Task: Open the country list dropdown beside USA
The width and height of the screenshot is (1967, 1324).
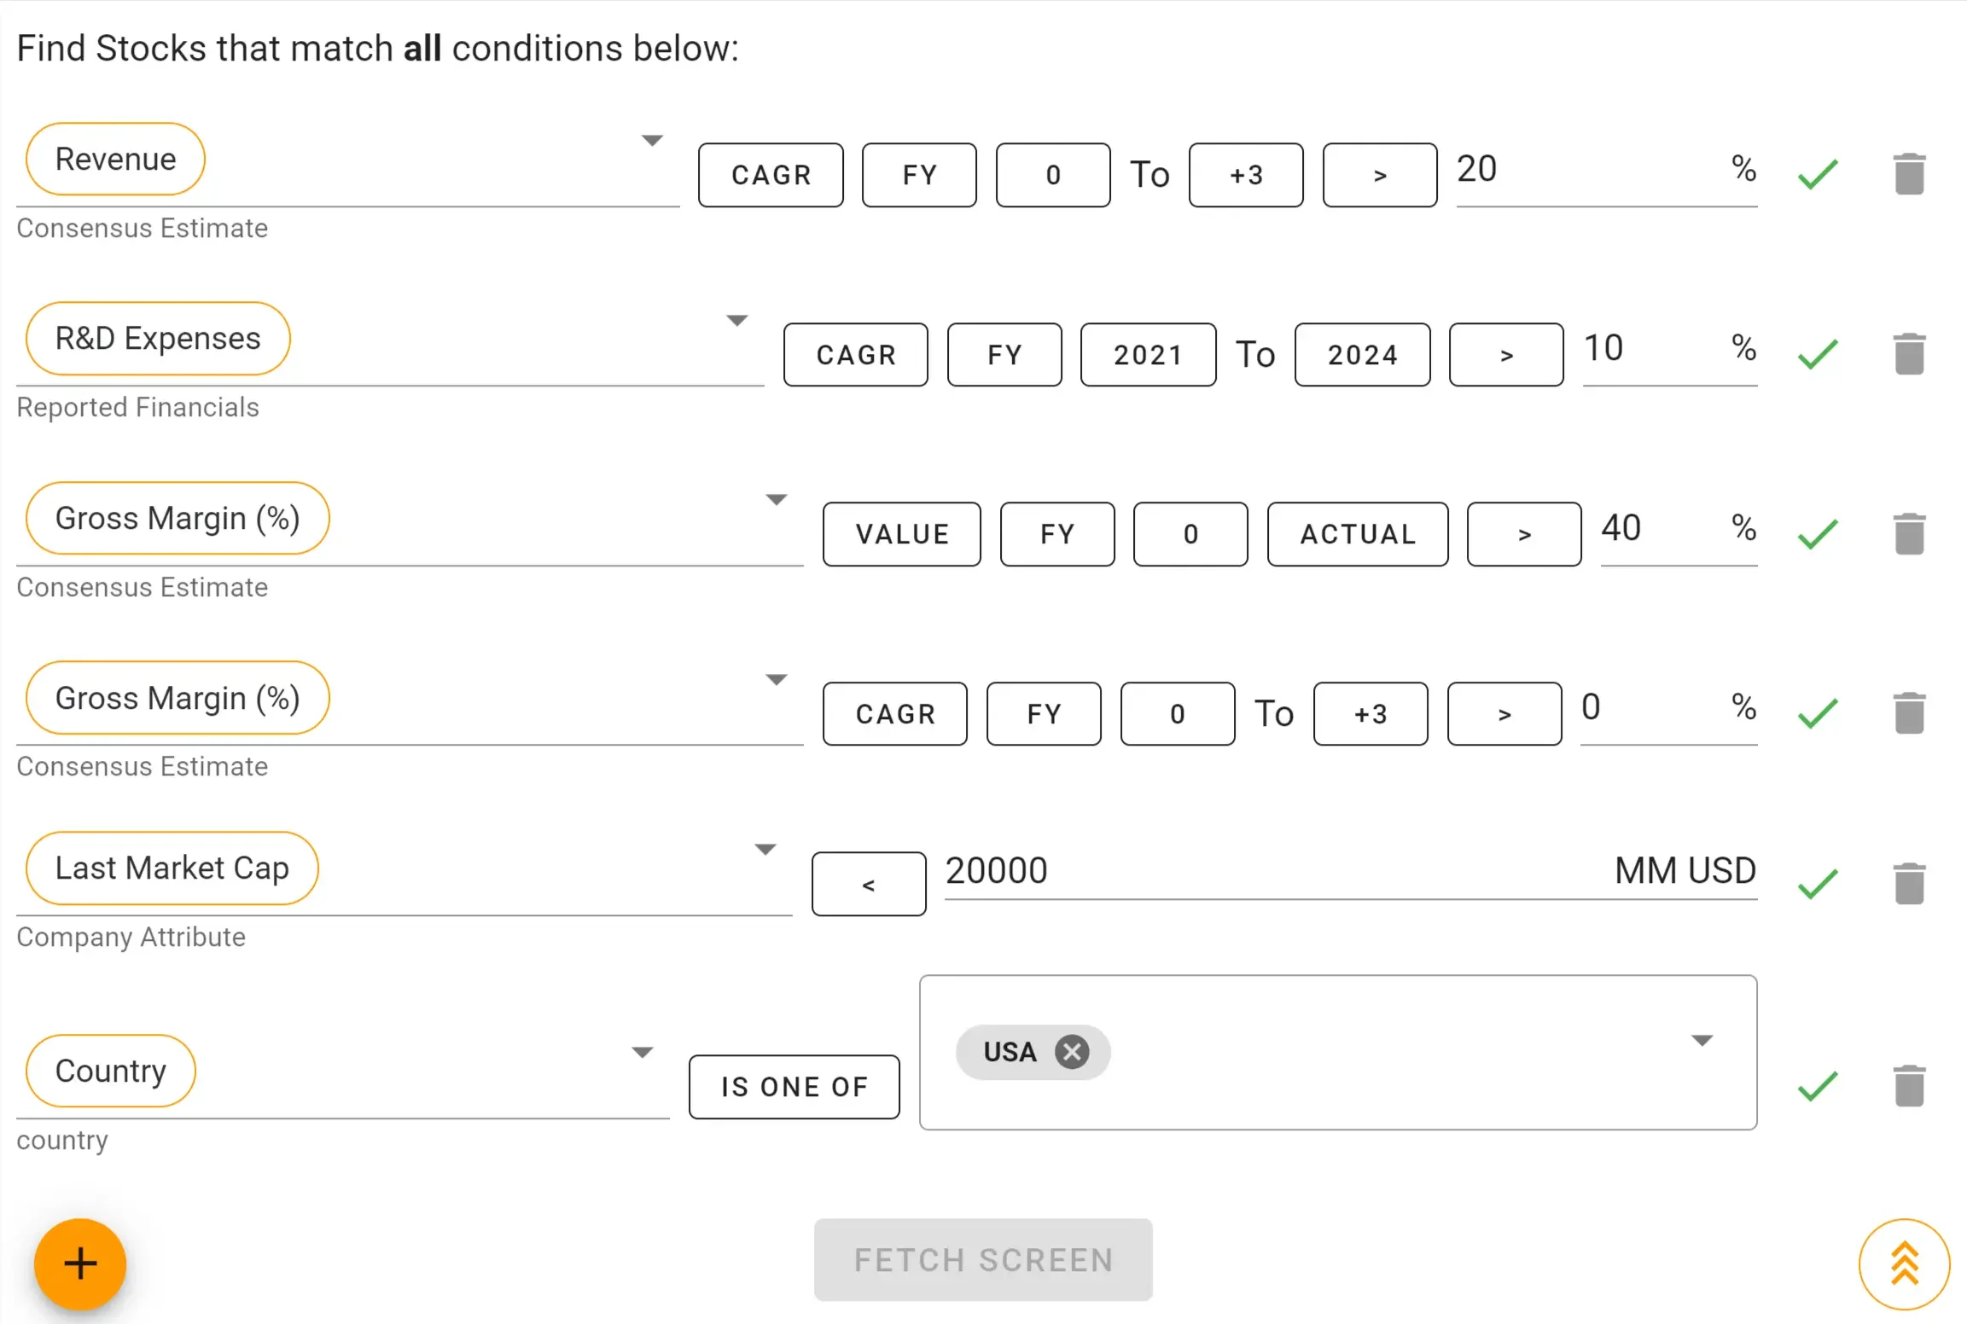Action: [1702, 1041]
